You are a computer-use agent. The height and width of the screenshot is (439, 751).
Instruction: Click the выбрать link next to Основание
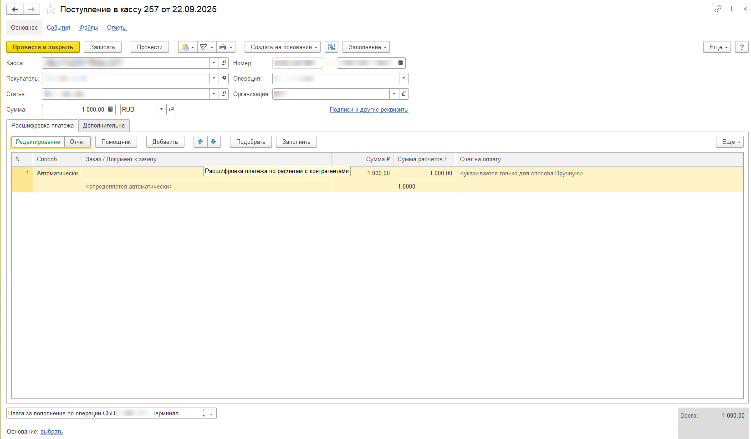pyautogui.click(x=51, y=432)
